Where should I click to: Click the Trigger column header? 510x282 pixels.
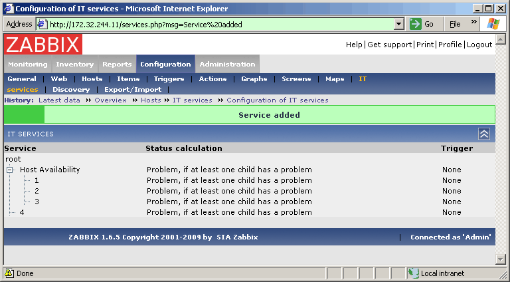(x=457, y=148)
